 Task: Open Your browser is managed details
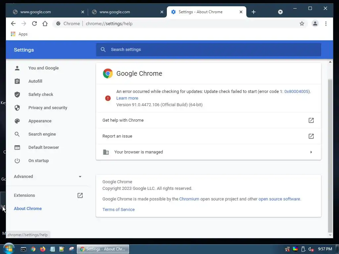pyautogui.click(x=209, y=152)
